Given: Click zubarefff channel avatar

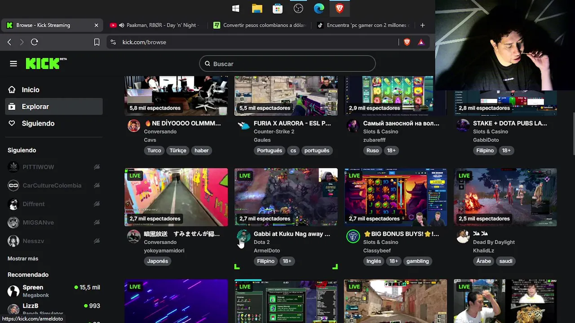Looking at the screenshot, I should 353,126.
